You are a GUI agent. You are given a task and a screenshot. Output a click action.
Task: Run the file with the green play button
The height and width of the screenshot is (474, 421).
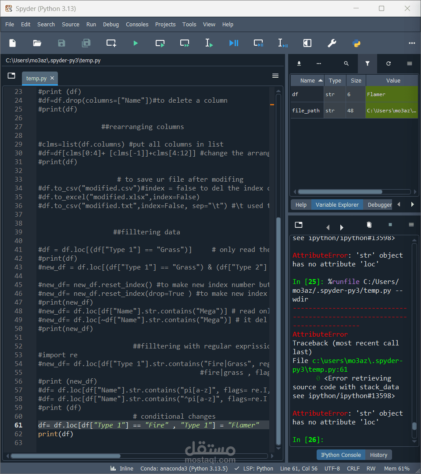136,43
